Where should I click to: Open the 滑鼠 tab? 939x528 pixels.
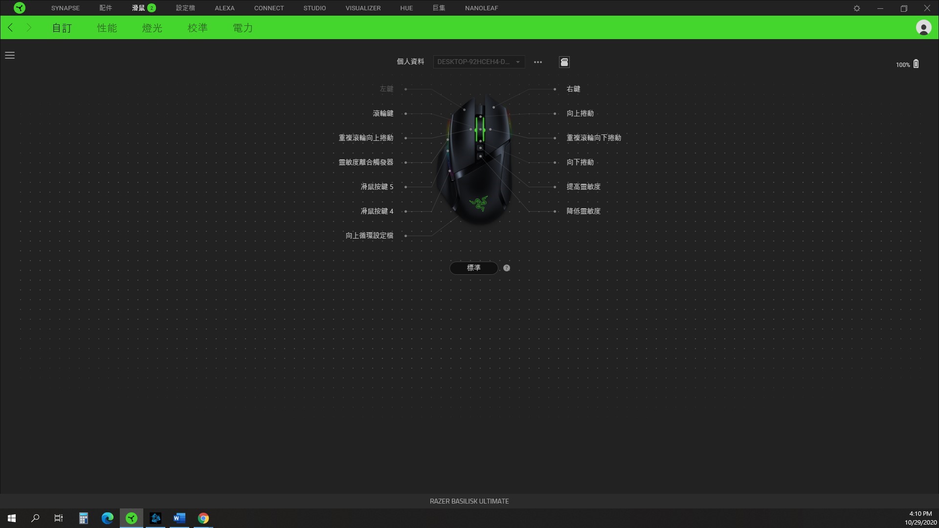pyautogui.click(x=144, y=8)
